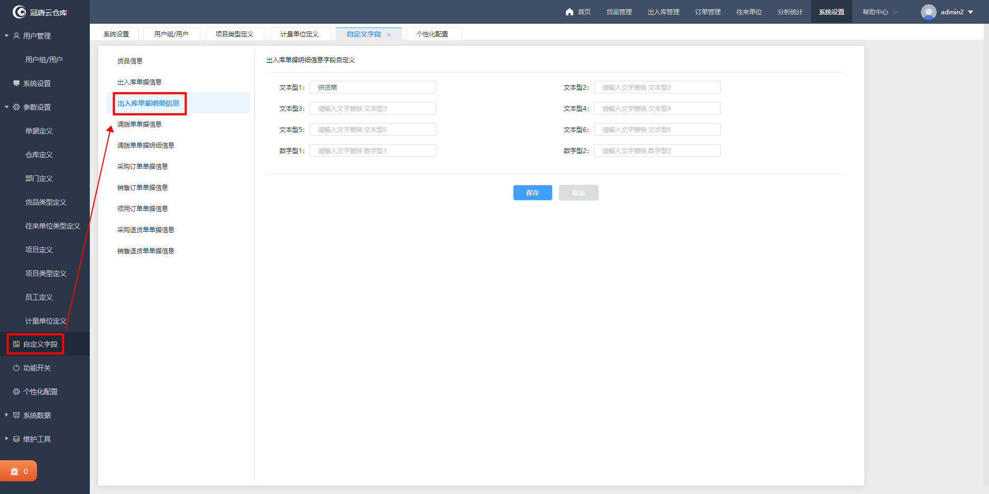Open 货品类型定义 in the sidebar
This screenshot has height=494, width=989.
(46, 202)
